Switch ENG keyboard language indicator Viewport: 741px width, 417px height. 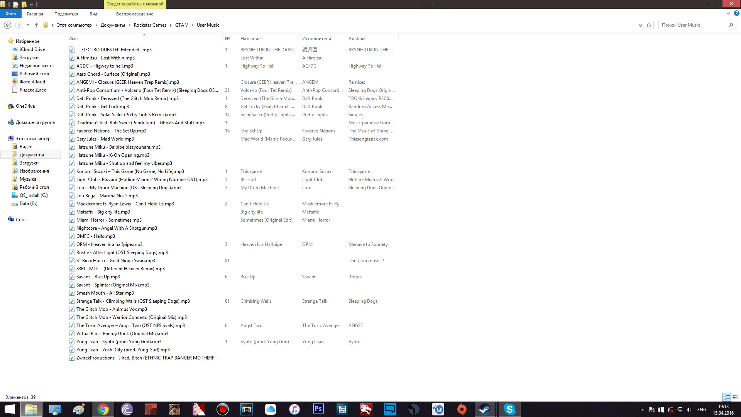coord(702,410)
